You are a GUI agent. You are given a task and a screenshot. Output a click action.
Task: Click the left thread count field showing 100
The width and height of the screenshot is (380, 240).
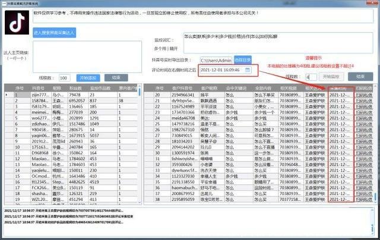(x=64, y=77)
